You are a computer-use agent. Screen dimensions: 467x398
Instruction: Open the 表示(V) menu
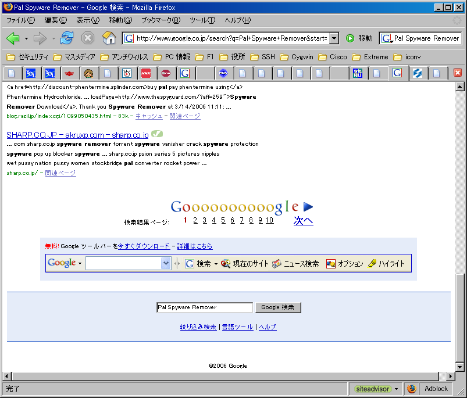[x=88, y=20]
